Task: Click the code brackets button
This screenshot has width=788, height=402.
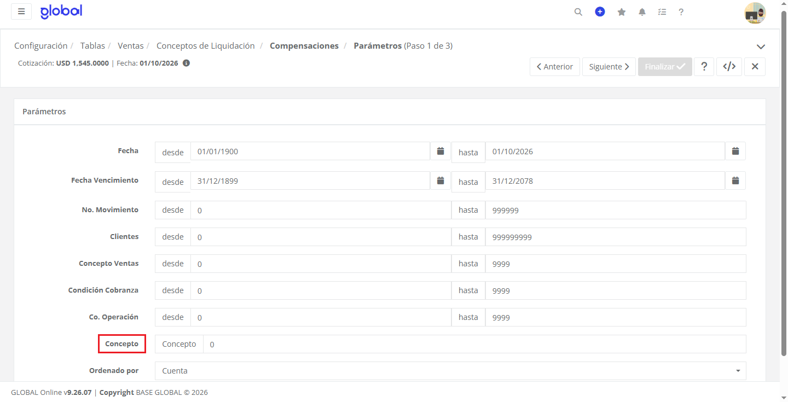Action: [x=729, y=67]
